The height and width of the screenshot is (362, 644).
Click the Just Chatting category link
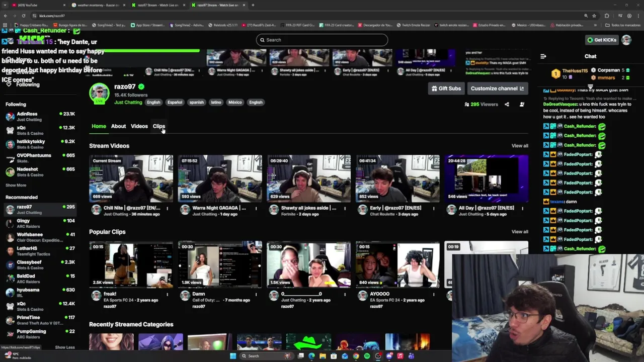pos(128,102)
